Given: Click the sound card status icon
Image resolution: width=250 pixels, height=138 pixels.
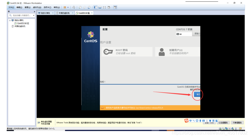Looking at the screenshot, I should click(233, 129).
